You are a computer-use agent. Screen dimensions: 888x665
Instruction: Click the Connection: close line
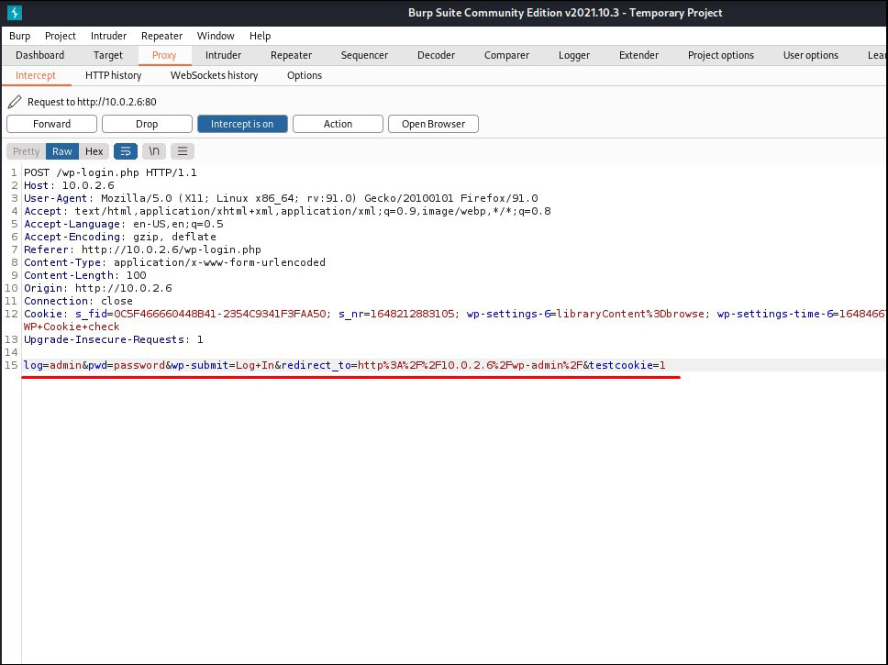pos(78,302)
